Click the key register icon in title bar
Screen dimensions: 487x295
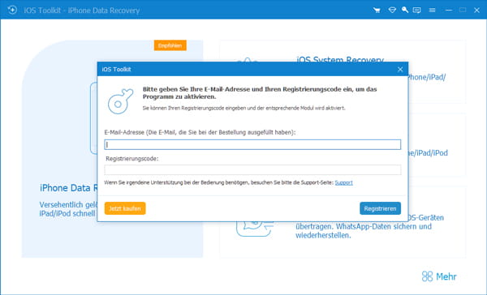405,10
